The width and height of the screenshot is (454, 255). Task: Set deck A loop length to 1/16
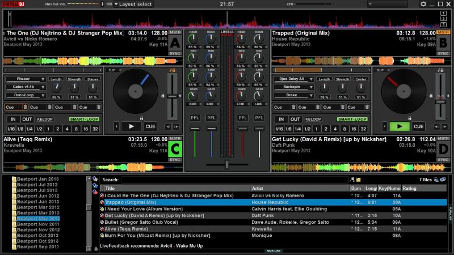(x=11, y=129)
